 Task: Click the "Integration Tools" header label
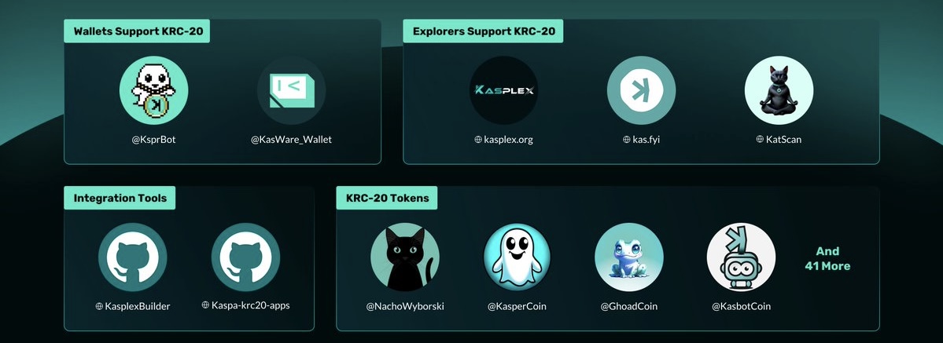(120, 198)
